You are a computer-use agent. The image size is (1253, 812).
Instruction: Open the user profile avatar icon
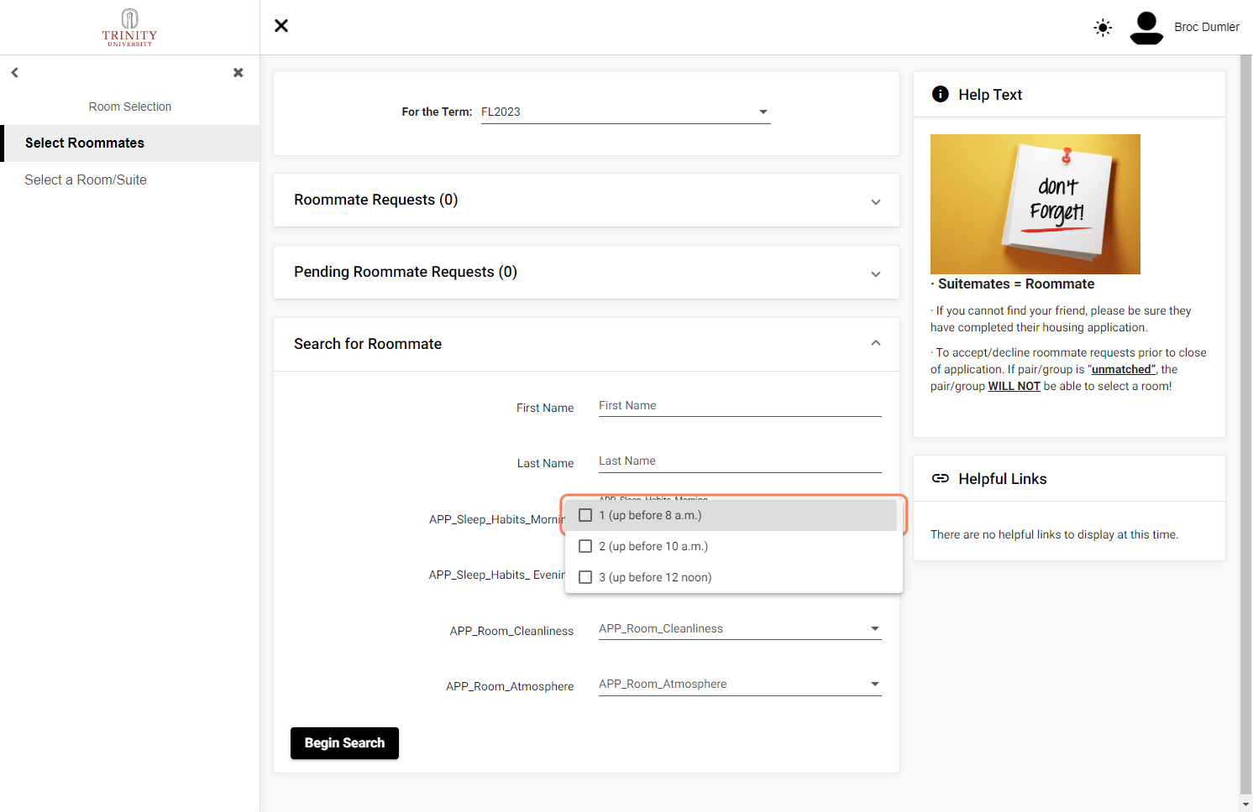(1146, 28)
